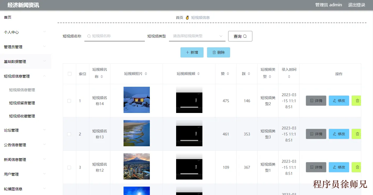This screenshot has width=373, height=195.
Task: Open video options dots for 短视频名称12
Action: [196, 167]
